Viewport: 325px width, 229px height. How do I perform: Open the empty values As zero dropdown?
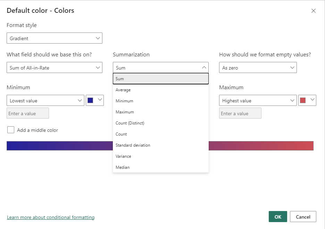(x=258, y=67)
